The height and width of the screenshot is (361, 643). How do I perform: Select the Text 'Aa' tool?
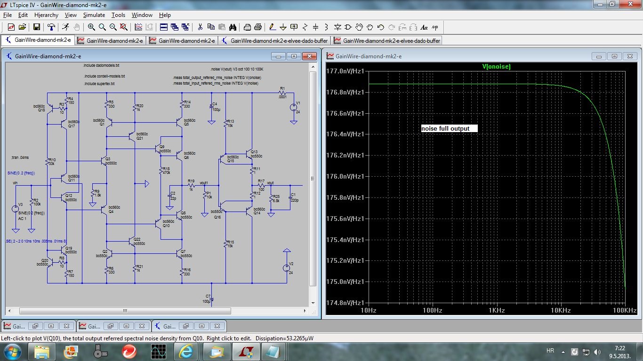(424, 27)
